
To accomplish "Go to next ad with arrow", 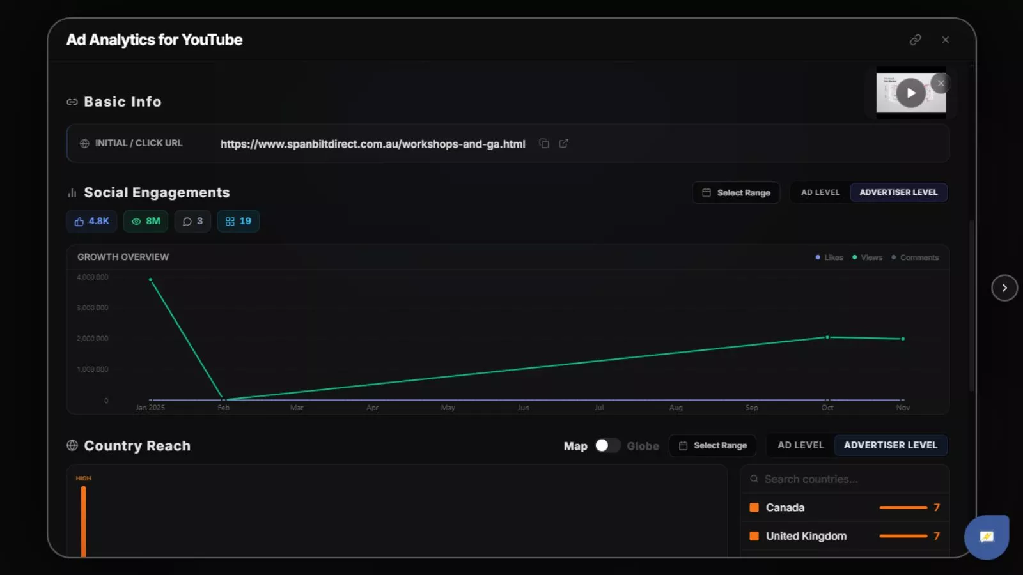I will tap(1004, 288).
